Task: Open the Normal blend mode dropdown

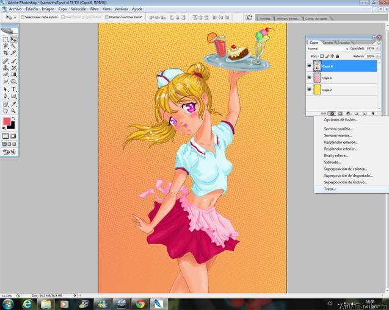Action: pos(327,49)
